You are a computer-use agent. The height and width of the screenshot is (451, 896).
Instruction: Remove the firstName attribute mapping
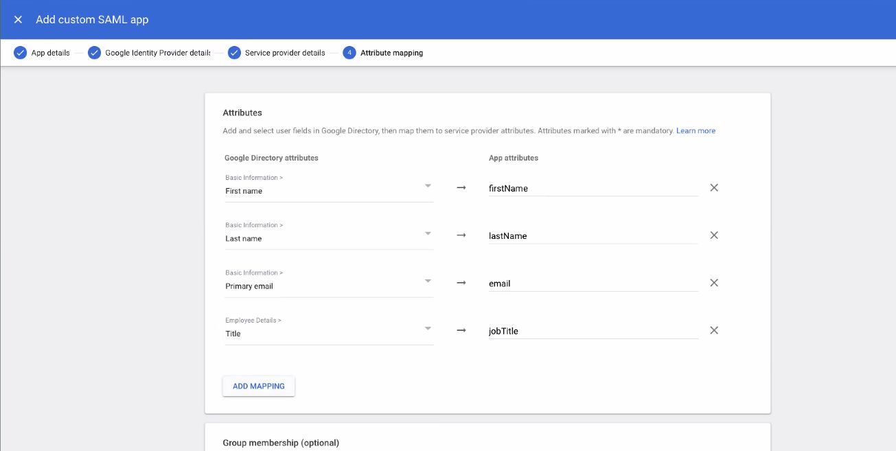pyautogui.click(x=714, y=187)
